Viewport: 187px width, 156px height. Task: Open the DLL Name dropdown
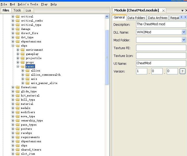pyautogui.click(x=184, y=32)
